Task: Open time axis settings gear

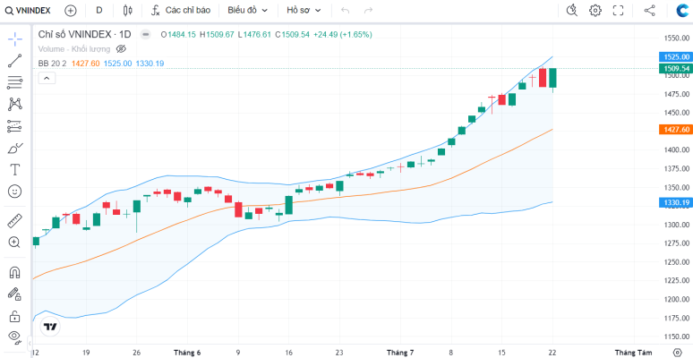Action: tap(678, 353)
